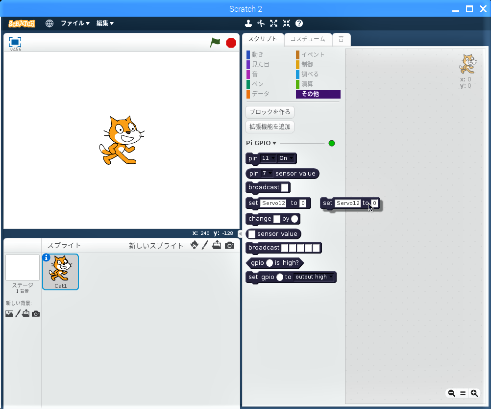The image size is (491, 409).
Task: Open the On state dropdown
Action: click(x=286, y=158)
